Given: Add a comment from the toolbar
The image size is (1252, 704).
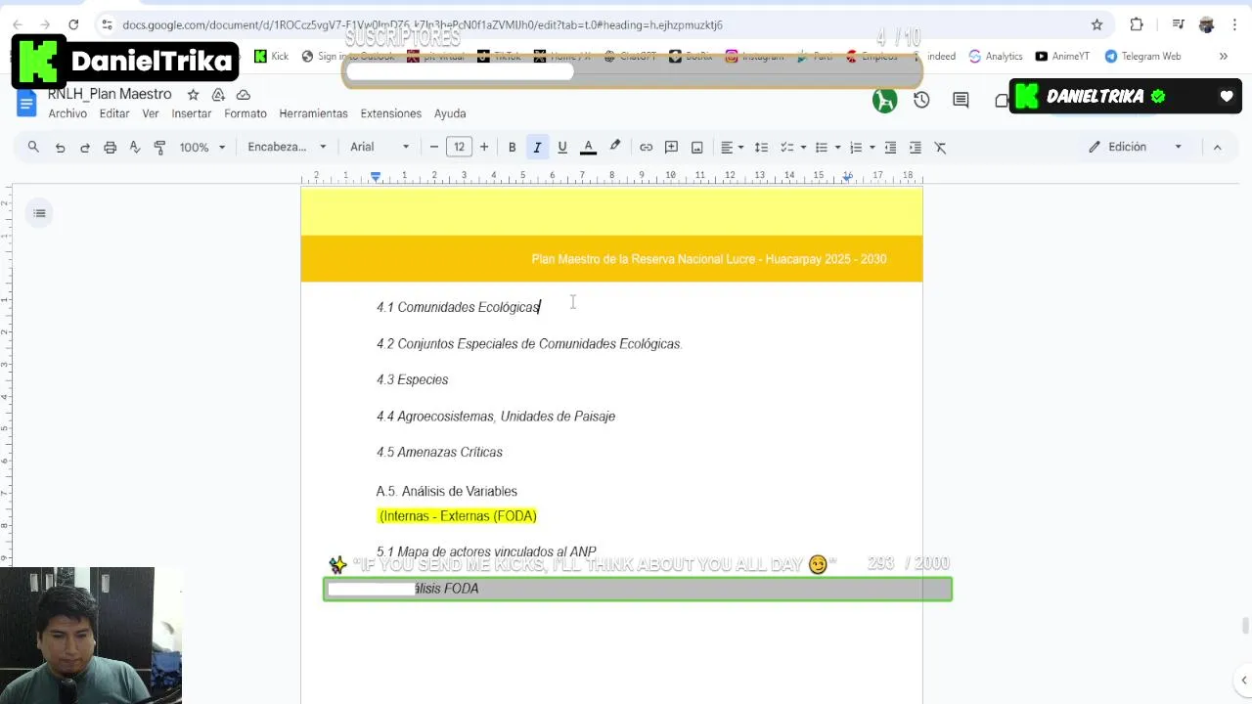Looking at the screenshot, I should point(672,147).
